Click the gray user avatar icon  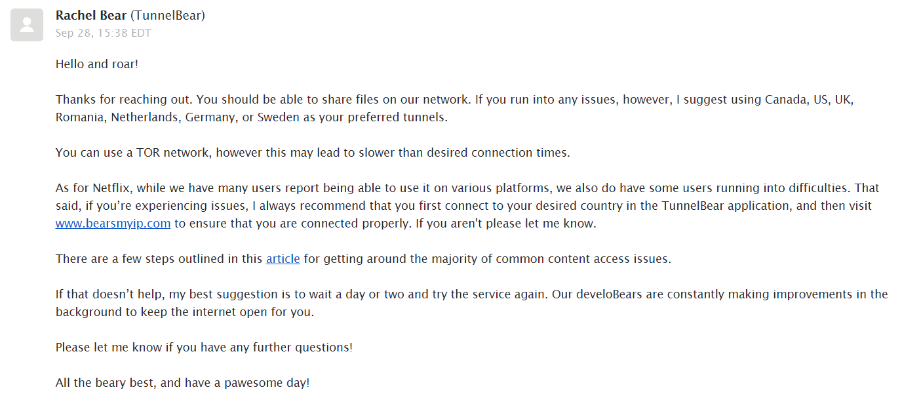[27, 25]
